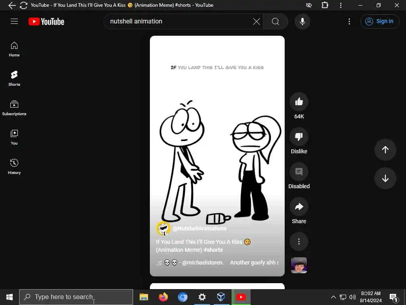Open YouTube settings three-dot menu
Image resolution: width=406 pixels, height=305 pixels.
pyautogui.click(x=349, y=21)
